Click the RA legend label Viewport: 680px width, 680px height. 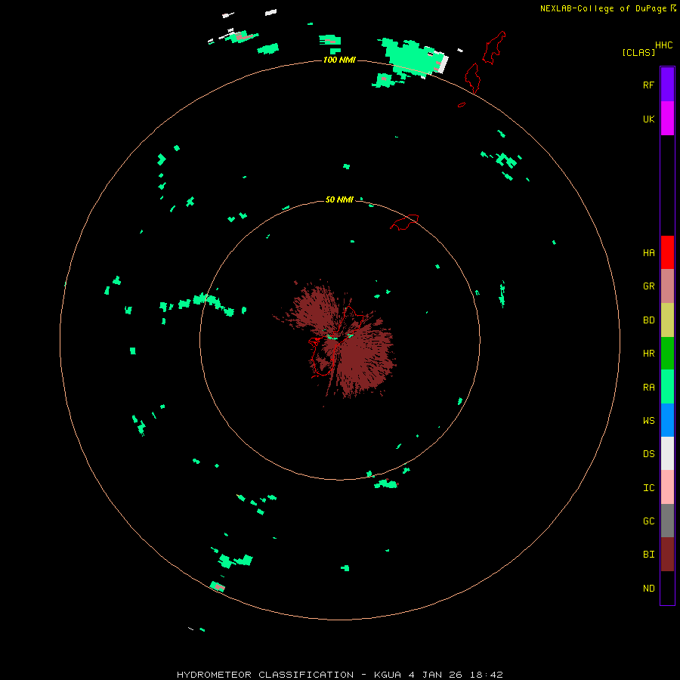pos(648,388)
